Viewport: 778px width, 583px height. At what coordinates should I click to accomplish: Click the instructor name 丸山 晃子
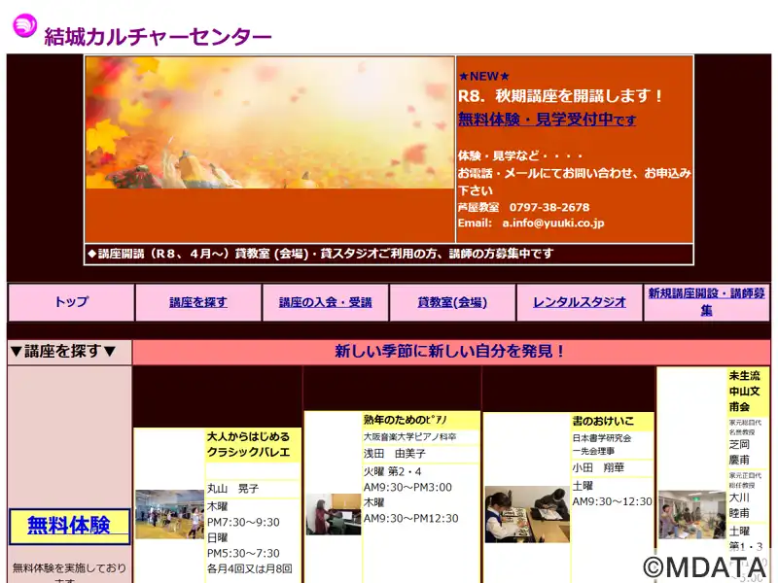coord(232,489)
